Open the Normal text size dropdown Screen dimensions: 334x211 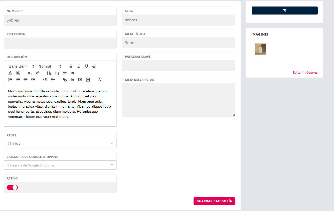50,66
